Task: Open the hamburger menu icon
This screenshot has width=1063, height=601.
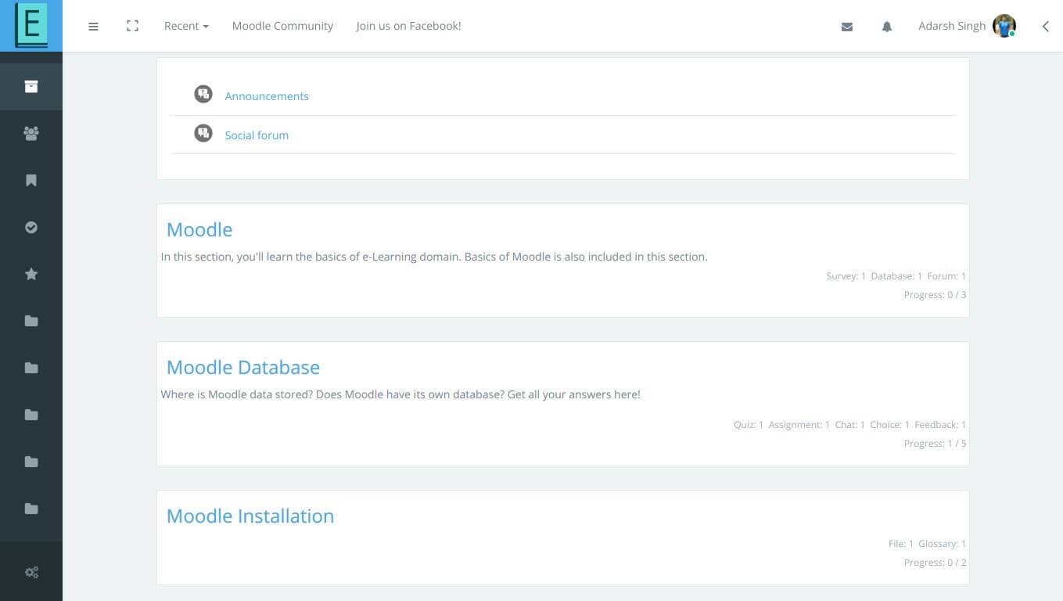Action: [x=93, y=26]
